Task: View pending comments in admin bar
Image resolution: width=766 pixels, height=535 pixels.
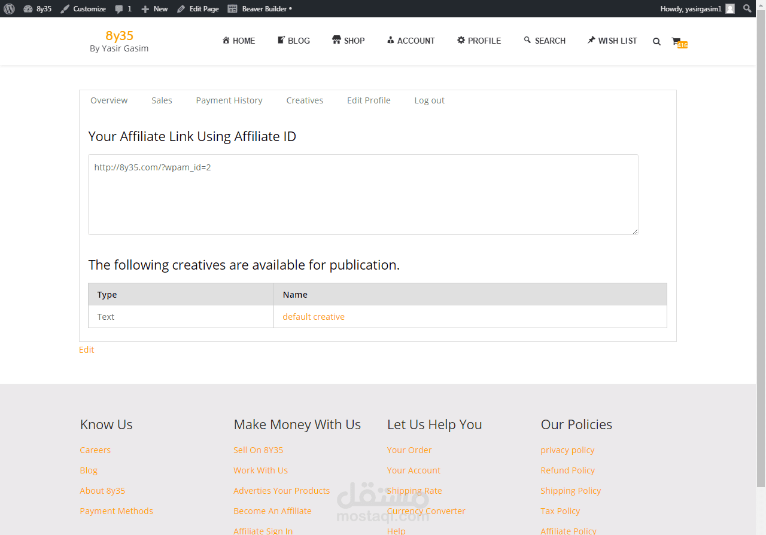Action: coord(123,8)
